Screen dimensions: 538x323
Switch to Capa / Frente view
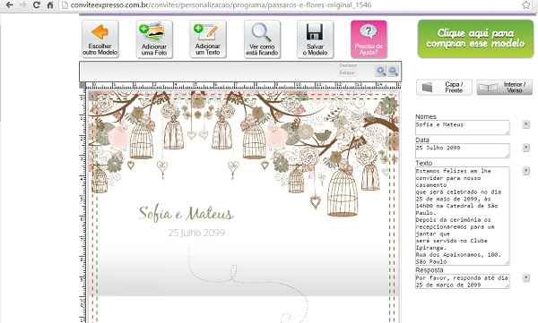pyautogui.click(x=444, y=87)
